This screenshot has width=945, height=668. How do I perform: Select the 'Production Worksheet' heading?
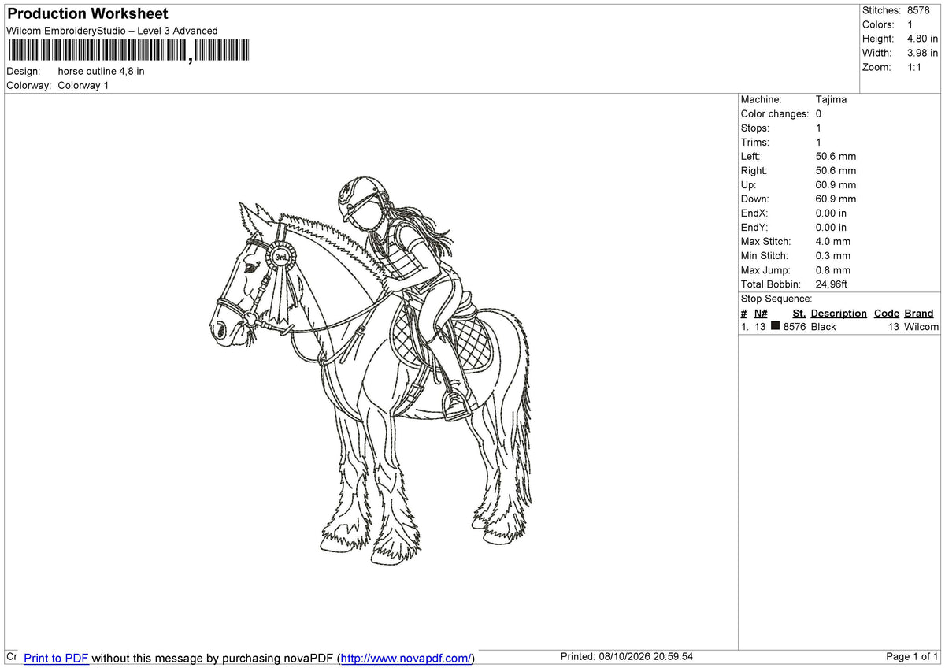coord(87,14)
